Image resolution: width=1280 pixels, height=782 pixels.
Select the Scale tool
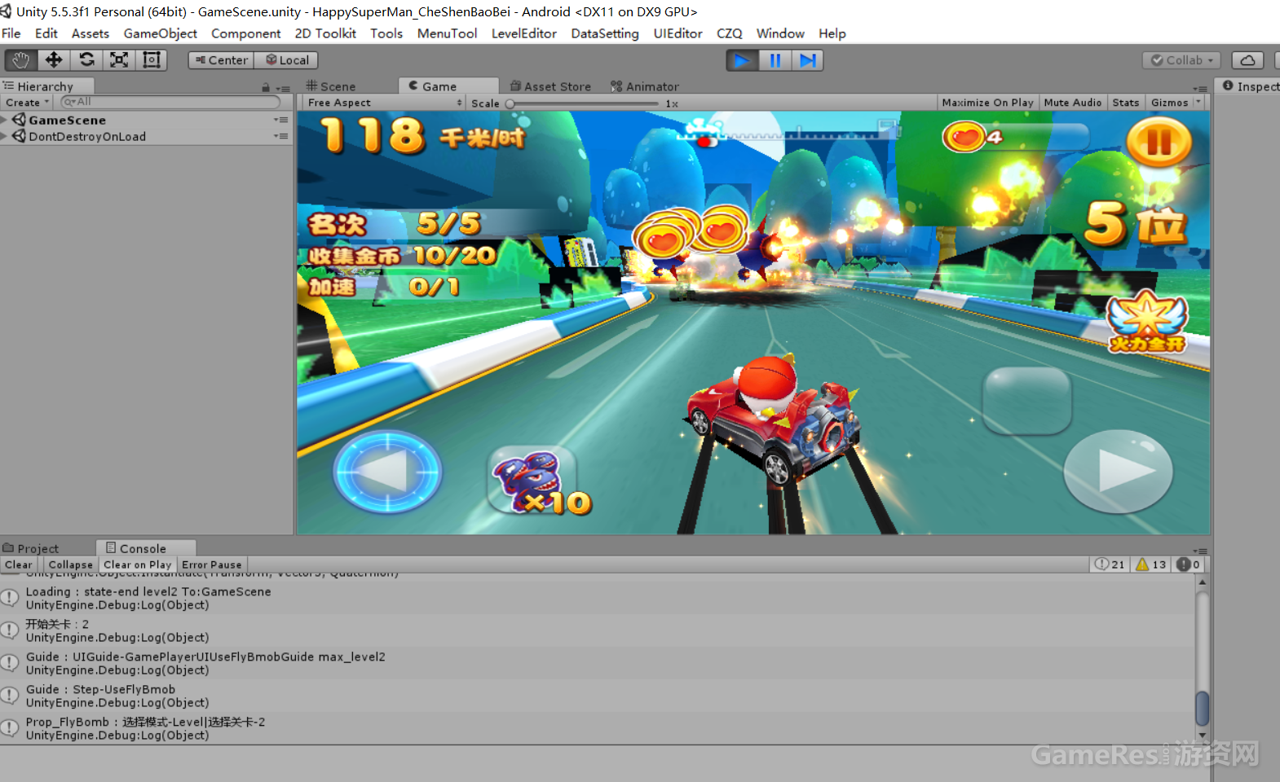coord(119,60)
